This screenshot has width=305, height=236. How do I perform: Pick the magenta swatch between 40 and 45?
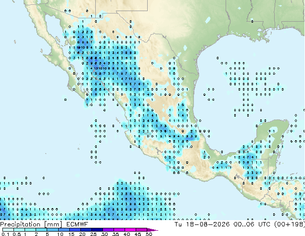(x=130, y=230)
